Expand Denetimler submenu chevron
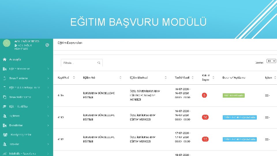 click(x=48, y=125)
